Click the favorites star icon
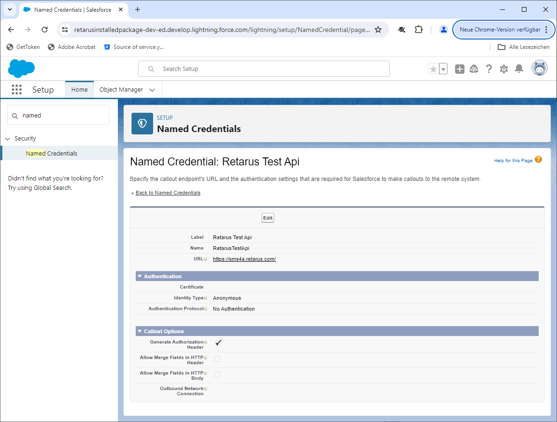 433,69
